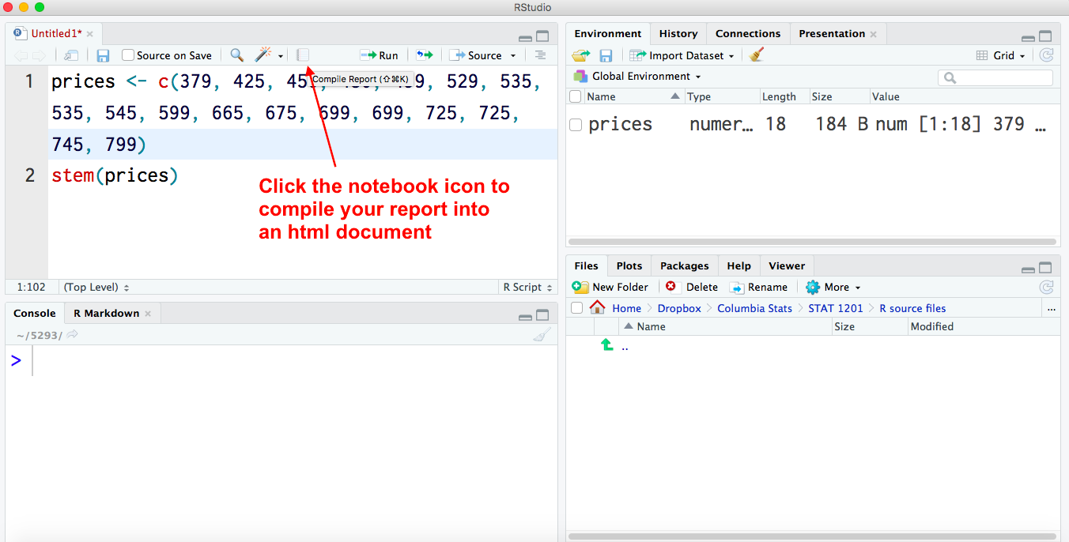Click the stem(prices) line in the editor

(115, 175)
